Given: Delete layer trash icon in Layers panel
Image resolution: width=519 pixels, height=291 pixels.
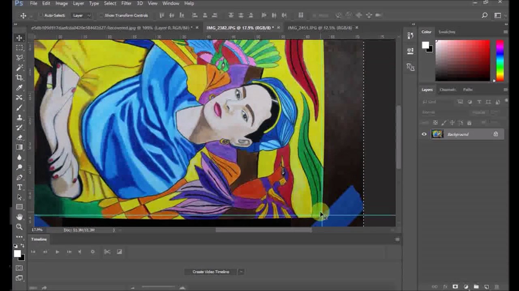Looking at the screenshot, I should tap(497, 287).
